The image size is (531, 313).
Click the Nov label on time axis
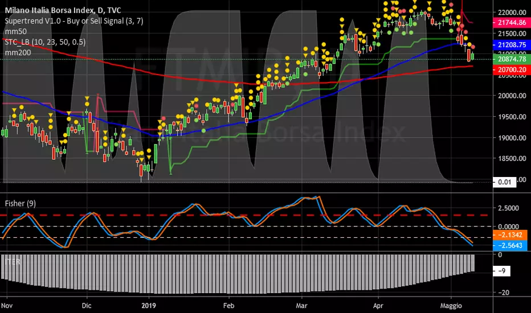7,306
